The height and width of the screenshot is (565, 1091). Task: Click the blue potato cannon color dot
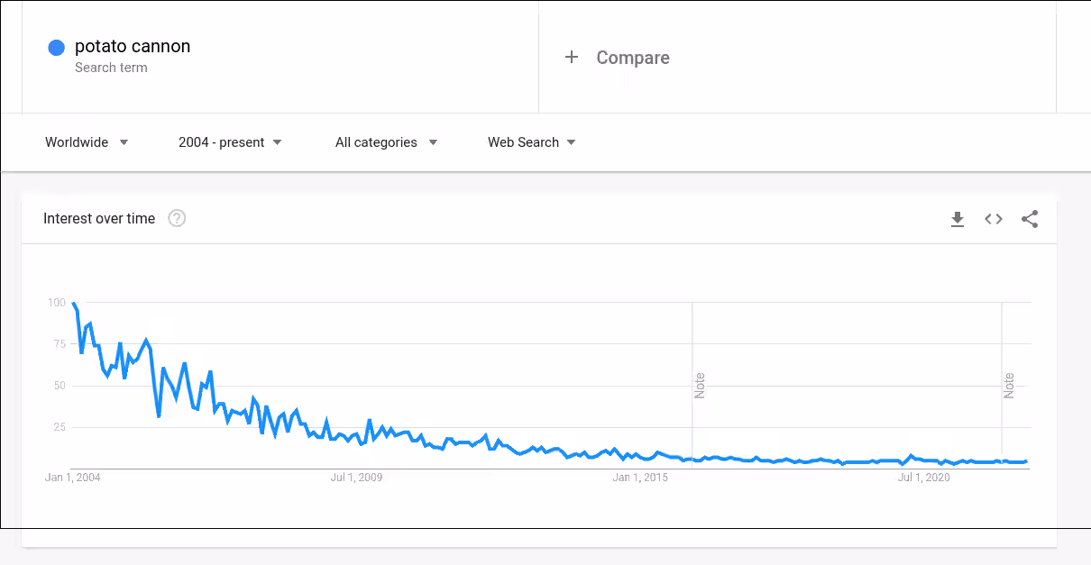(56, 48)
